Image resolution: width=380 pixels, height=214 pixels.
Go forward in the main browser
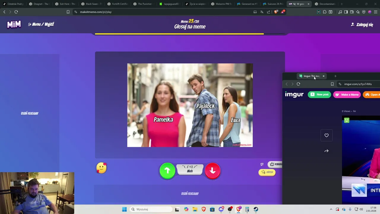10,12
